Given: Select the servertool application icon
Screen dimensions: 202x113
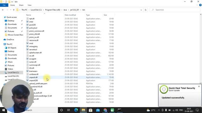Looking at the screenshot, I should (27, 50).
